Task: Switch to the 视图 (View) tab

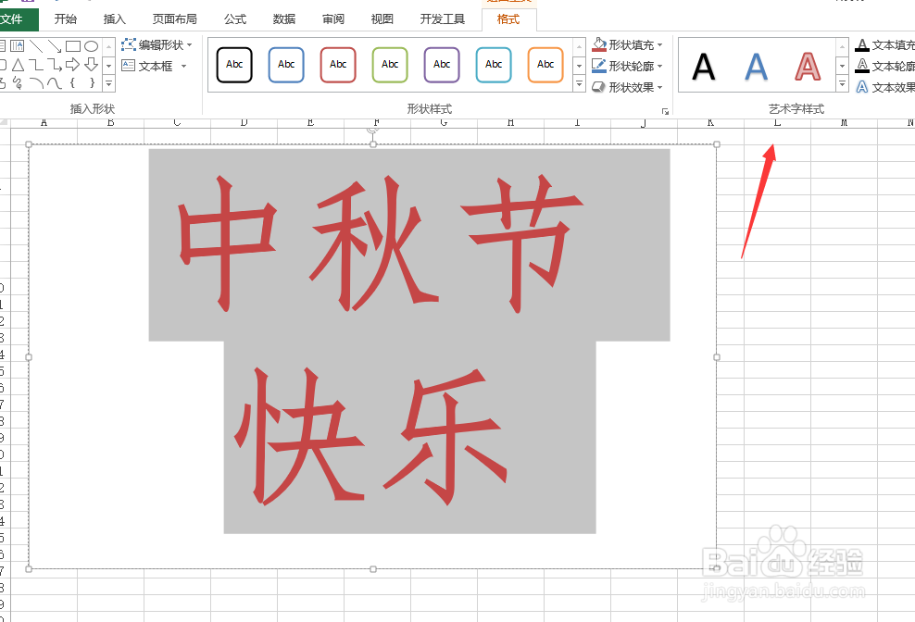Action: click(x=382, y=19)
